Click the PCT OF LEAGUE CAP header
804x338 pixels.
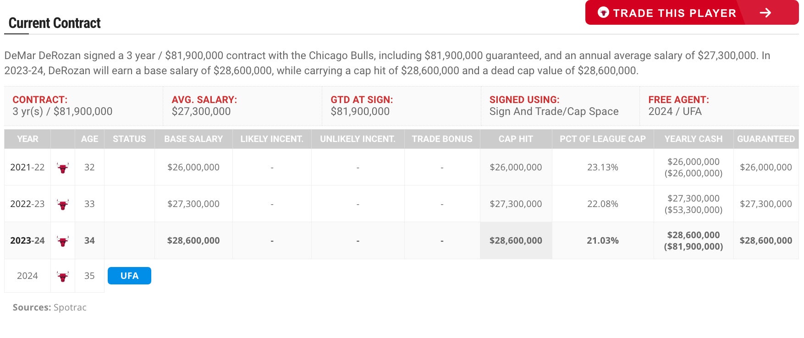[602, 139]
